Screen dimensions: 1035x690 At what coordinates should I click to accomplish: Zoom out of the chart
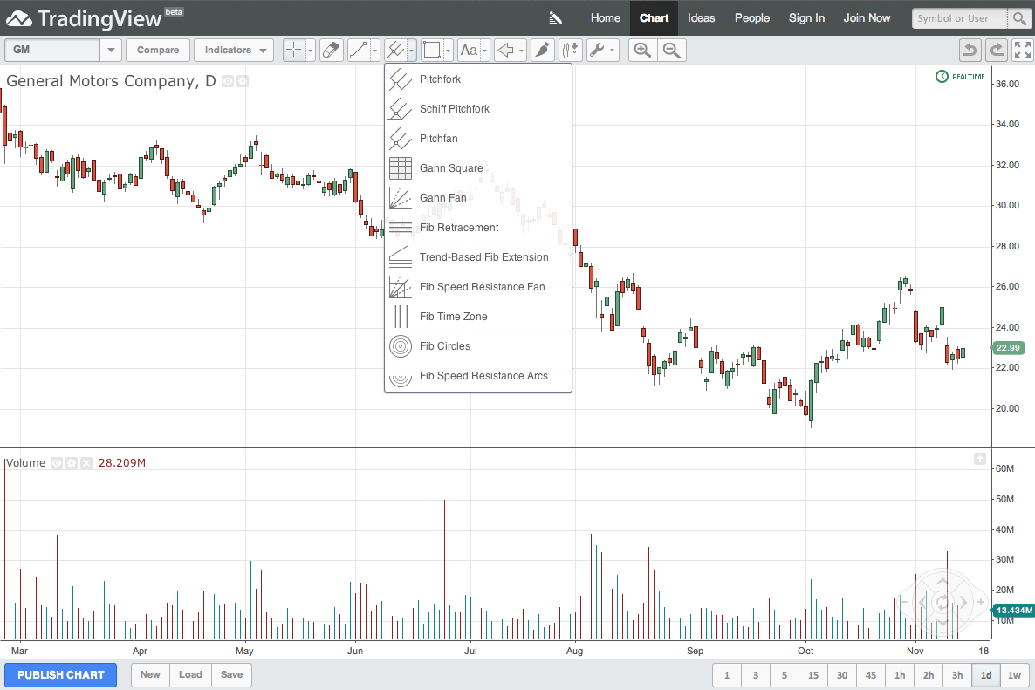click(x=671, y=51)
